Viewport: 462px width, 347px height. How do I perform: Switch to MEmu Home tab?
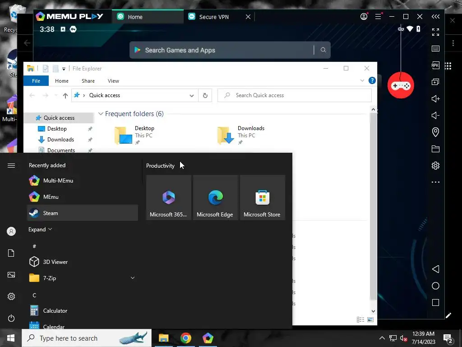pos(148,17)
